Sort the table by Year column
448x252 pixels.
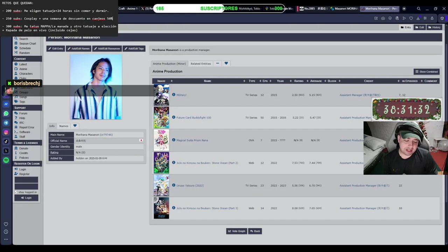(x=280, y=81)
